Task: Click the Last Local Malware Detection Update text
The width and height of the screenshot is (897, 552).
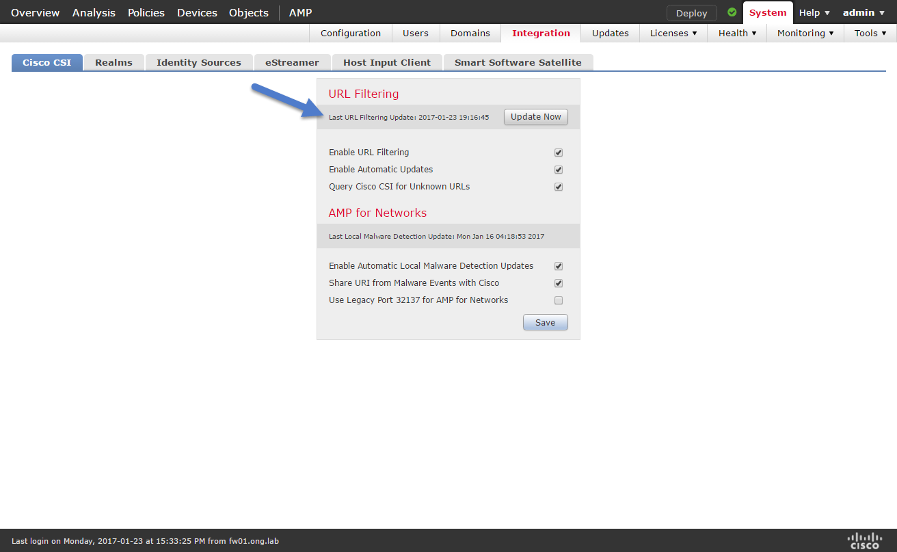Action: click(x=436, y=237)
